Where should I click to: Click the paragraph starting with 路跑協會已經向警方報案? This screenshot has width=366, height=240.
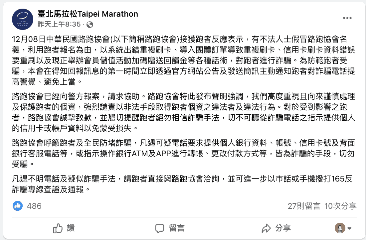[183, 112]
